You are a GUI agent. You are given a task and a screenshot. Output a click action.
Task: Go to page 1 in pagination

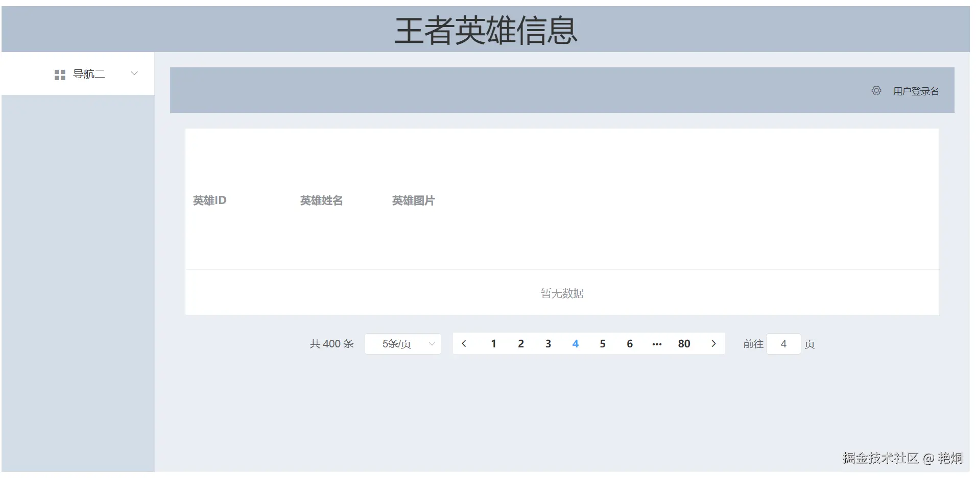[493, 343]
